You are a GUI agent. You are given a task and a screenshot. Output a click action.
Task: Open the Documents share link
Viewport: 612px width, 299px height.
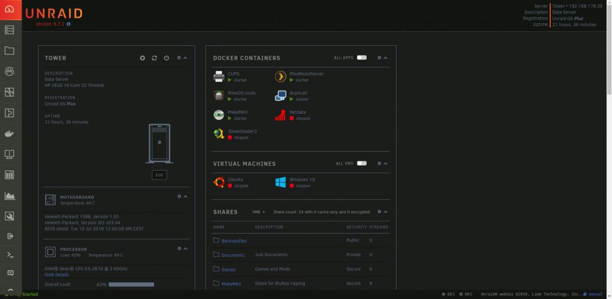click(x=233, y=255)
